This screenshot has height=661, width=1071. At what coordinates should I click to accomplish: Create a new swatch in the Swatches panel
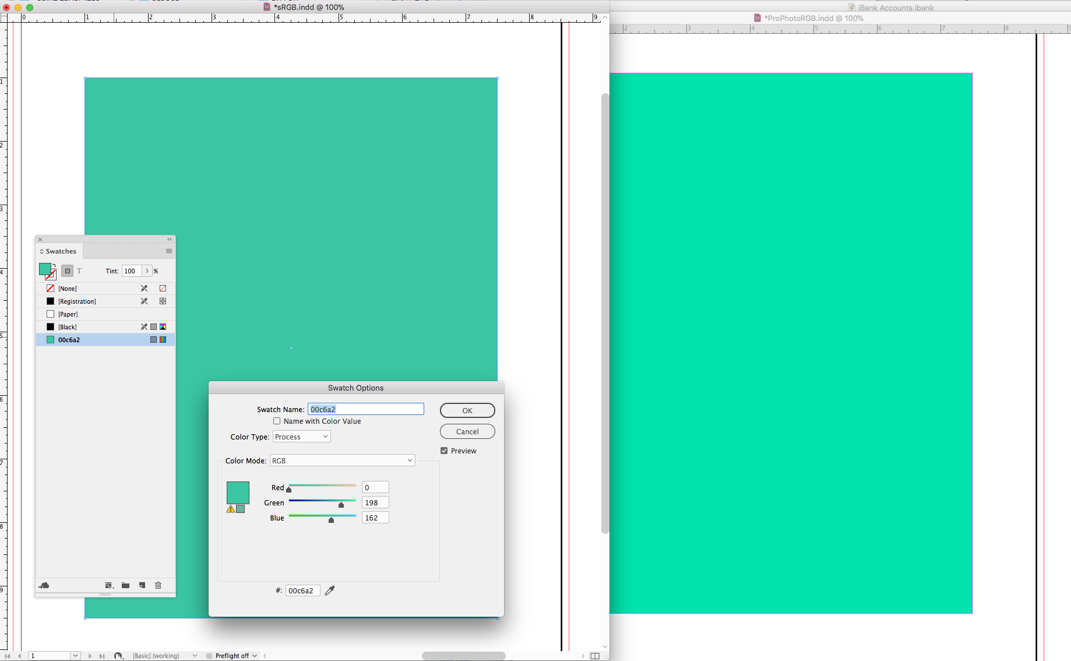[x=142, y=585]
